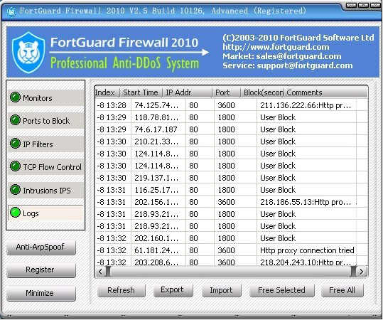Sort by the Start Time column header
Image resolution: width=383 pixels, height=320 pixels.
click(141, 92)
